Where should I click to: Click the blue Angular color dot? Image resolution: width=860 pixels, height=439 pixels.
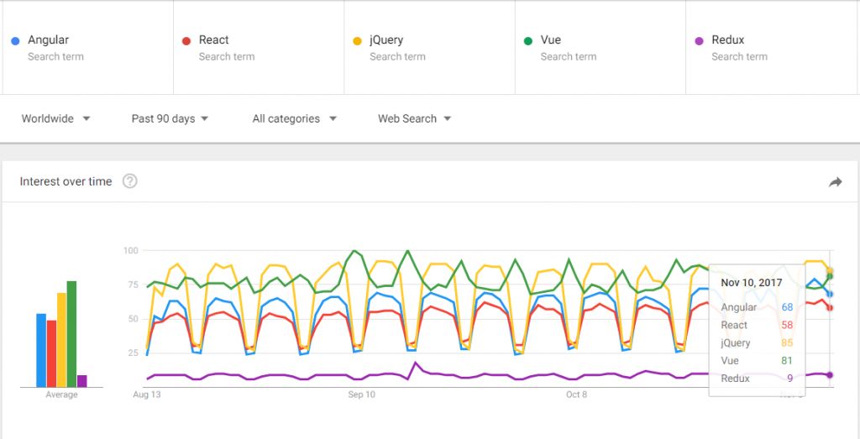coord(15,41)
